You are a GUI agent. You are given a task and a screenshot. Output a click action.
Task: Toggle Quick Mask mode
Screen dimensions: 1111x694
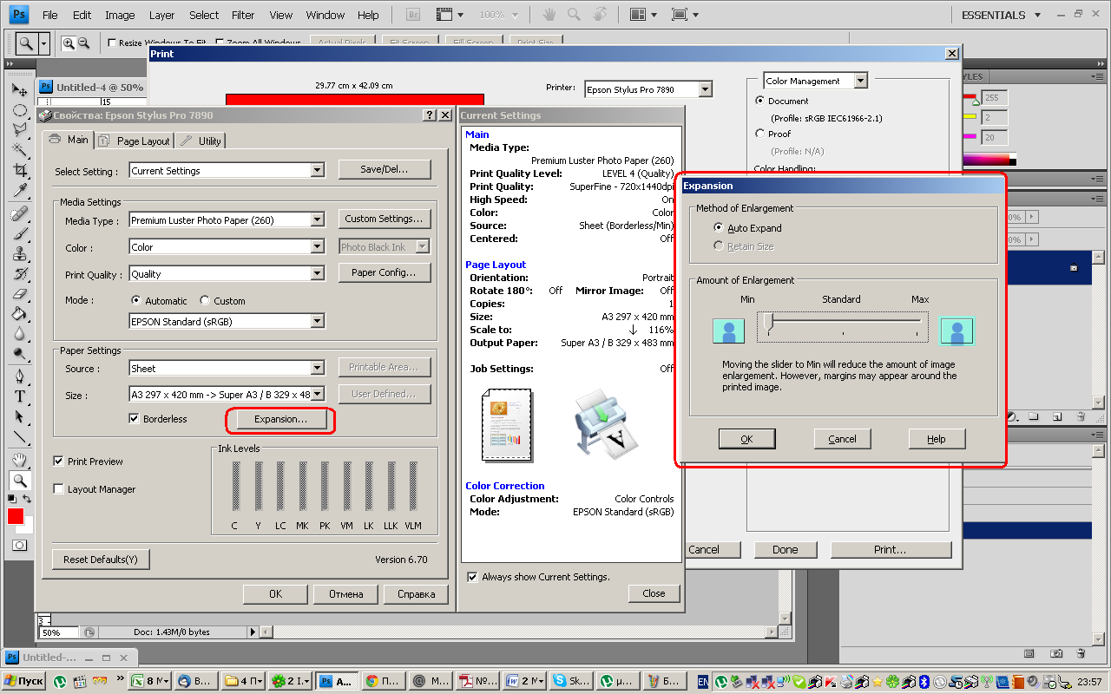coord(19,546)
